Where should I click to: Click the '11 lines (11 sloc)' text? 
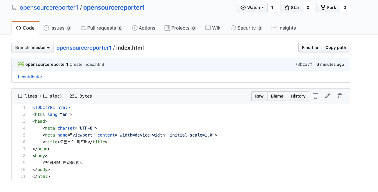tap(40, 96)
